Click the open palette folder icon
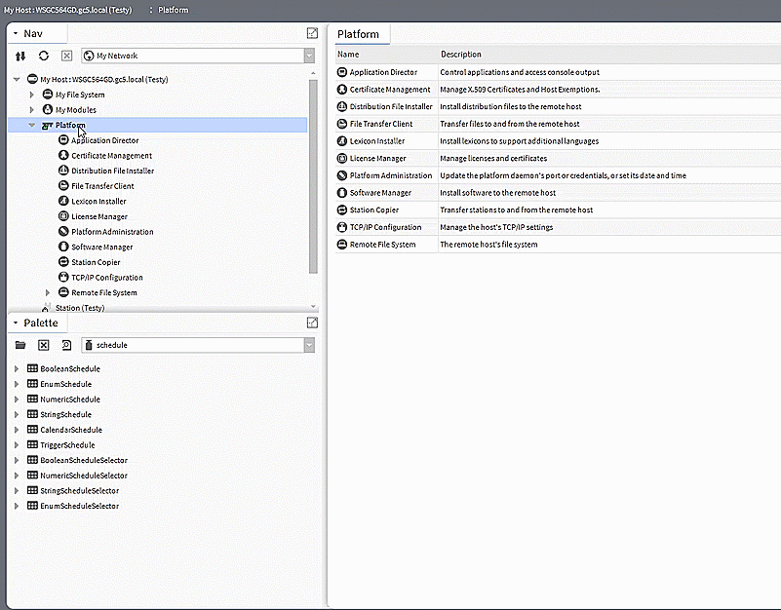The image size is (781, 610). [20, 345]
